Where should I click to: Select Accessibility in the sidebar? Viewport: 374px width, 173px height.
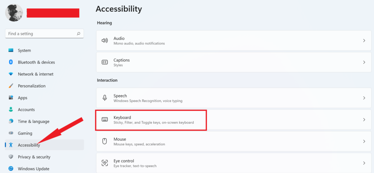click(44, 145)
